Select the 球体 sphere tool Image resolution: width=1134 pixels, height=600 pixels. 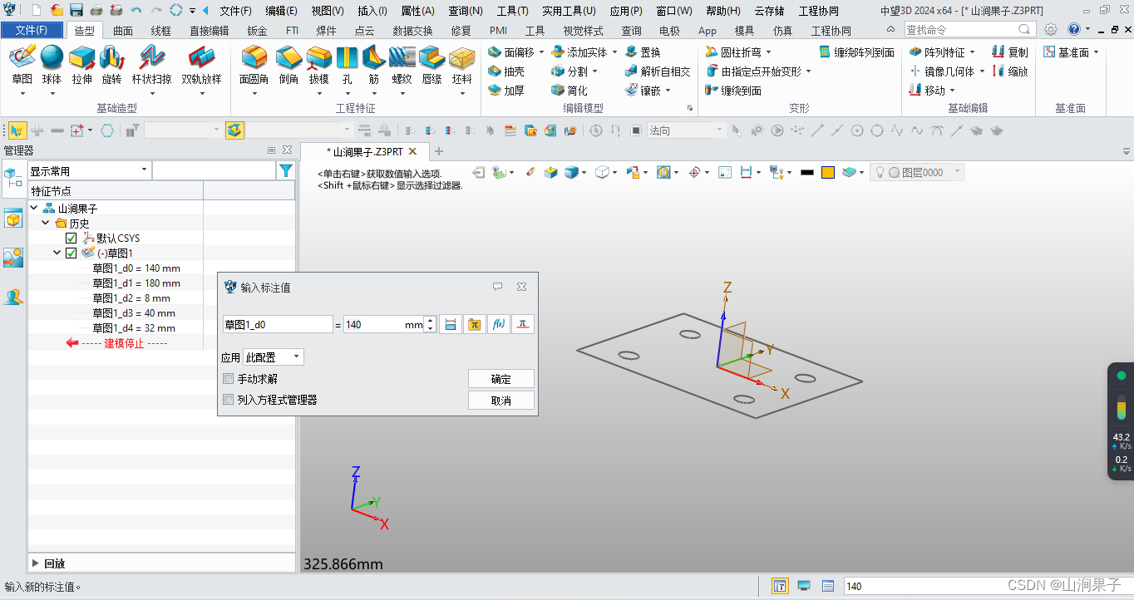coord(52,65)
